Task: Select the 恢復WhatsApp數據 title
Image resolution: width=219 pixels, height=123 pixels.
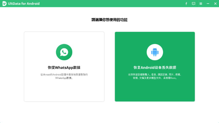Action: point(64,67)
